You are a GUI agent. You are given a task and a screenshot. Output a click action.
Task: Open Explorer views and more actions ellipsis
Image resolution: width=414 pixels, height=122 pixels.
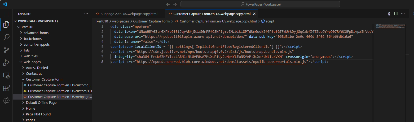point(86,14)
